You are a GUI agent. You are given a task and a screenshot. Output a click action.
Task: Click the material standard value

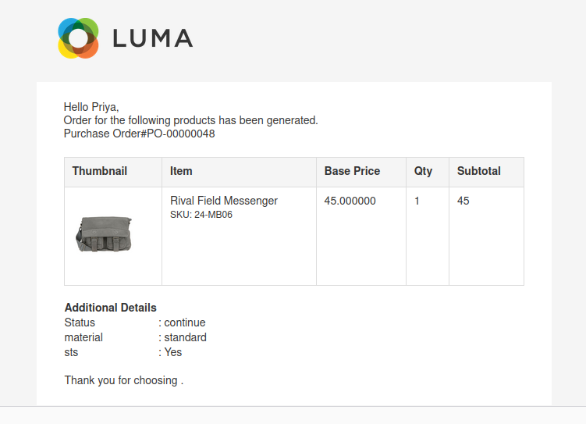(x=185, y=337)
